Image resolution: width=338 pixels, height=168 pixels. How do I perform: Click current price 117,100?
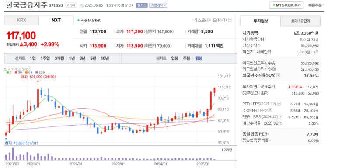point(21,36)
